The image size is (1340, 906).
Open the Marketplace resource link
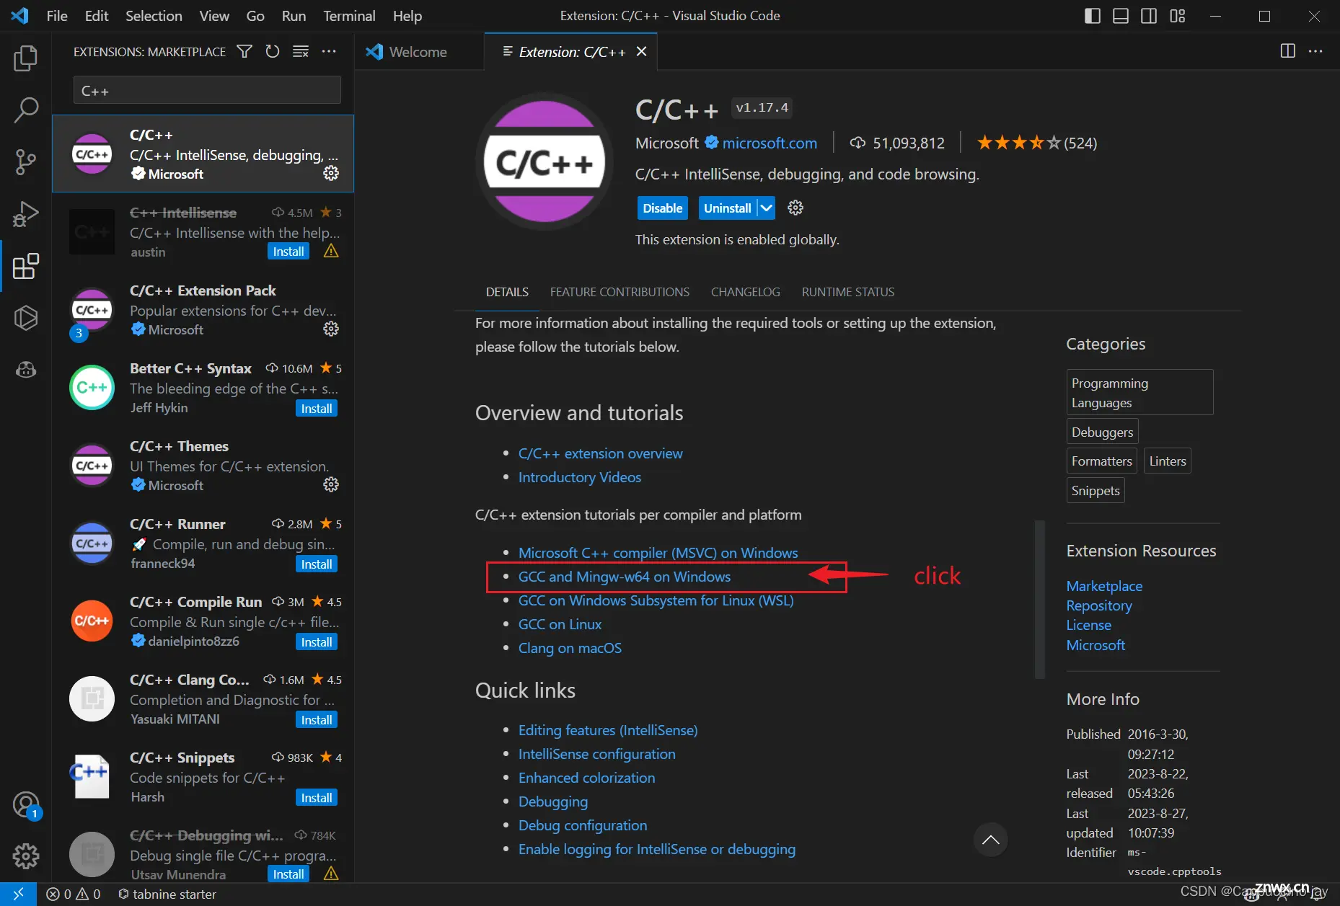click(x=1104, y=586)
